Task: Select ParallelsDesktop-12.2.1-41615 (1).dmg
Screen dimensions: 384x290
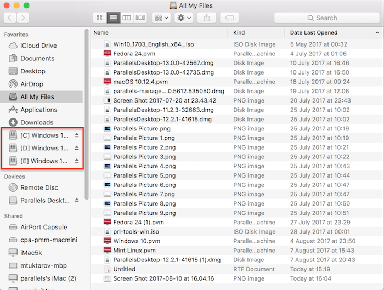Action: point(237,260)
